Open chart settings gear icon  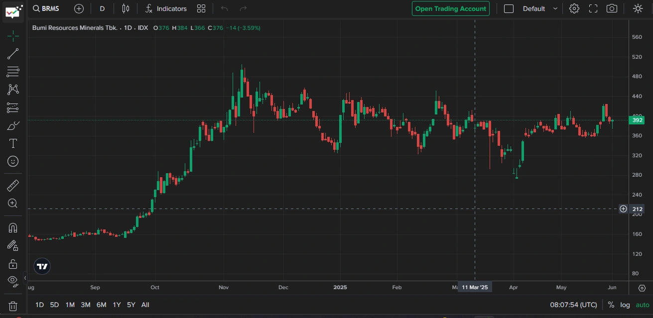tap(574, 8)
